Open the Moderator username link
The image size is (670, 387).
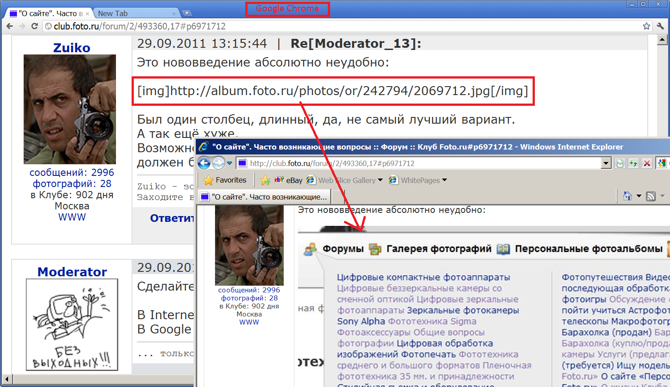pos(72,272)
